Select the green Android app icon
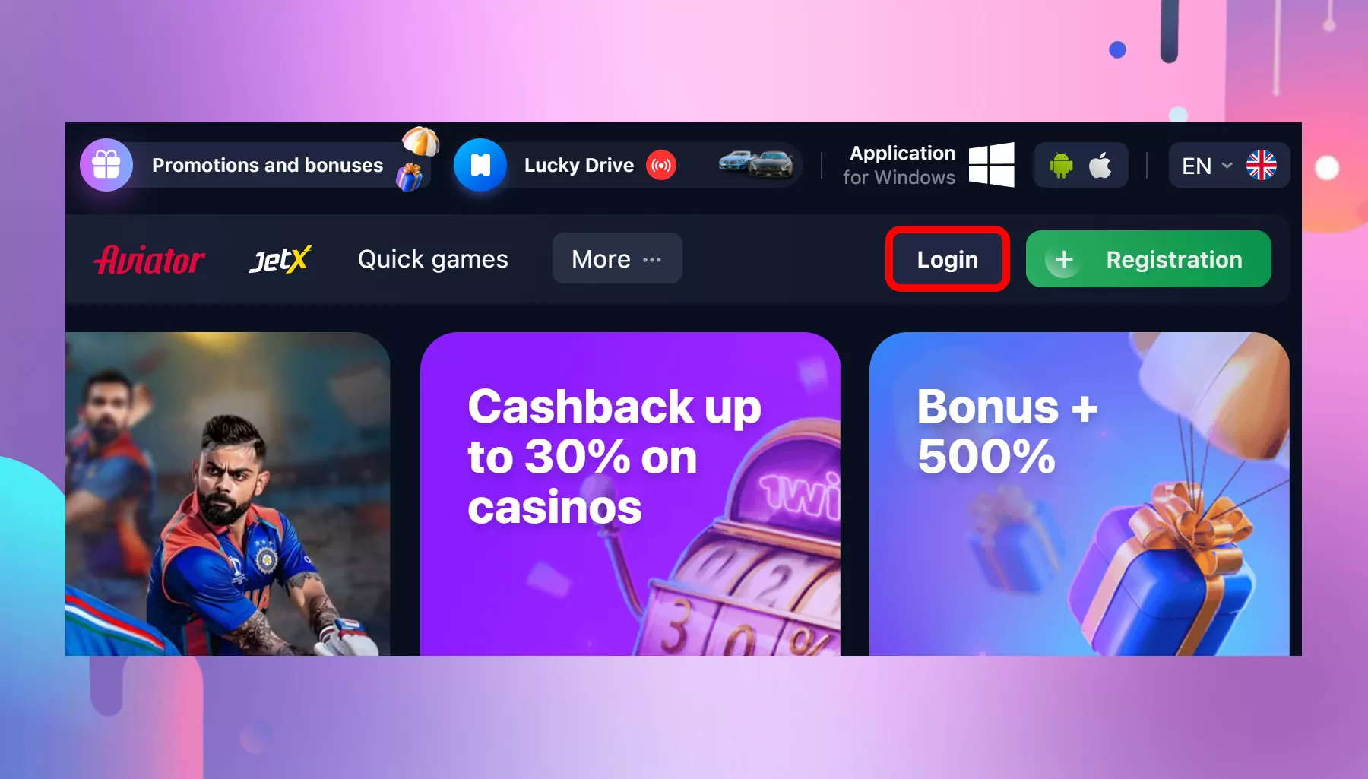This screenshot has width=1368, height=779. click(x=1061, y=165)
